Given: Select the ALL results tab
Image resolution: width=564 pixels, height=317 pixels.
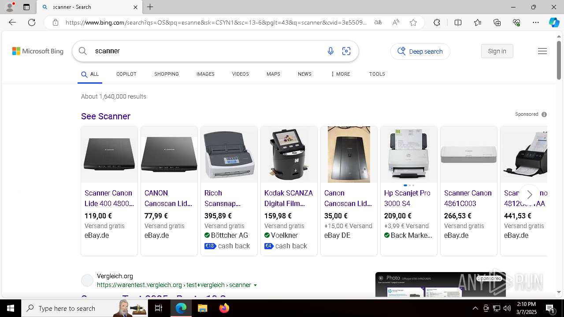Looking at the screenshot, I should pos(90,74).
